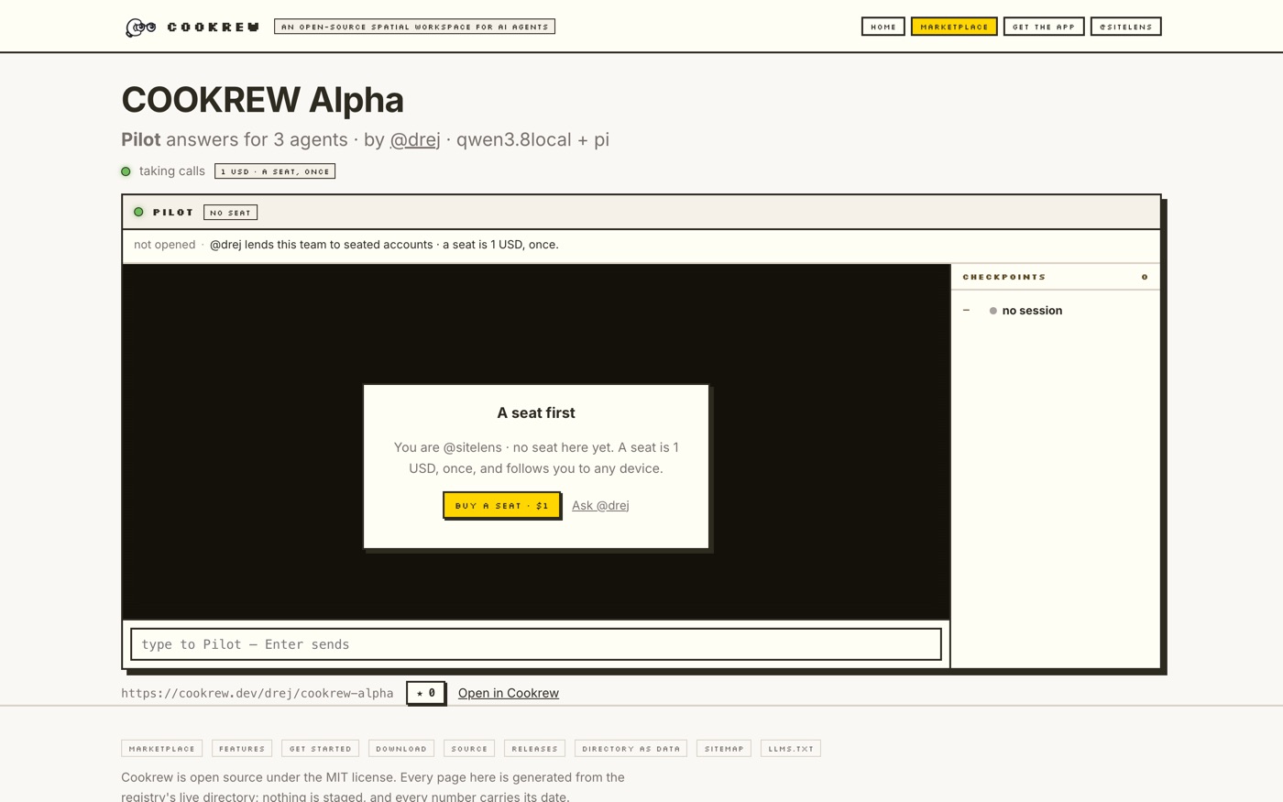Click the Ask @drej link
The width and height of the screenshot is (1283, 802).
(600, 505)
